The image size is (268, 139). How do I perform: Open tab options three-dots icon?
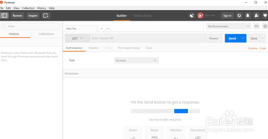coord(108,28)
